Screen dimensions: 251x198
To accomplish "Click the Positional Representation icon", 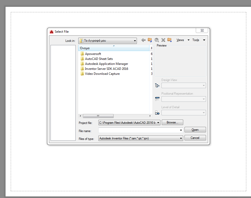I will coord(157,99).
